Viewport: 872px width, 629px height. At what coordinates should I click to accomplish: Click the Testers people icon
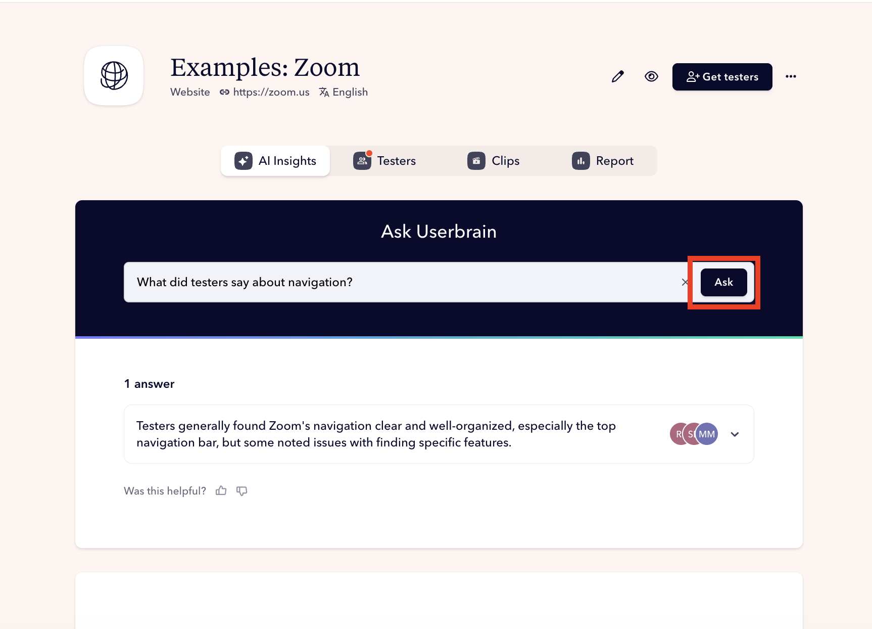[x=362, y=160]
